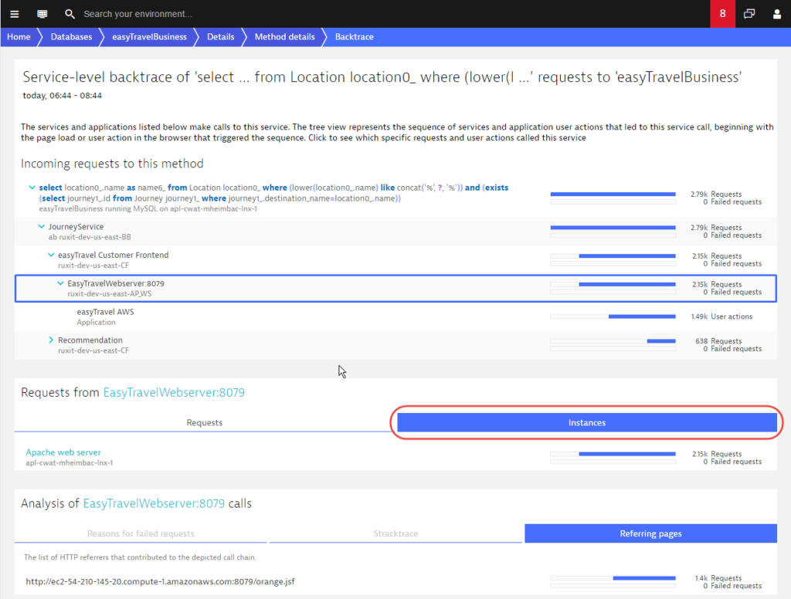Switch to the Instances tab
791x599 pixels.
coord(587,422)
